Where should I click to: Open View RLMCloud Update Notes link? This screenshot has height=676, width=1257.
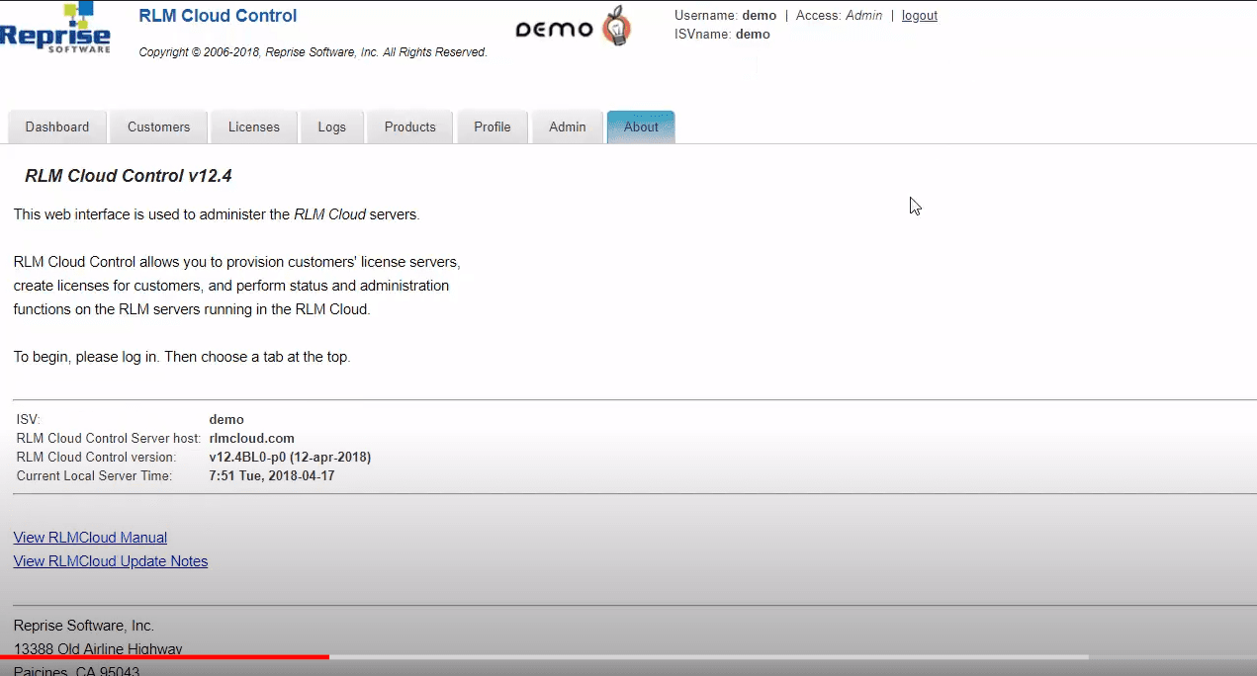(111, 561)
